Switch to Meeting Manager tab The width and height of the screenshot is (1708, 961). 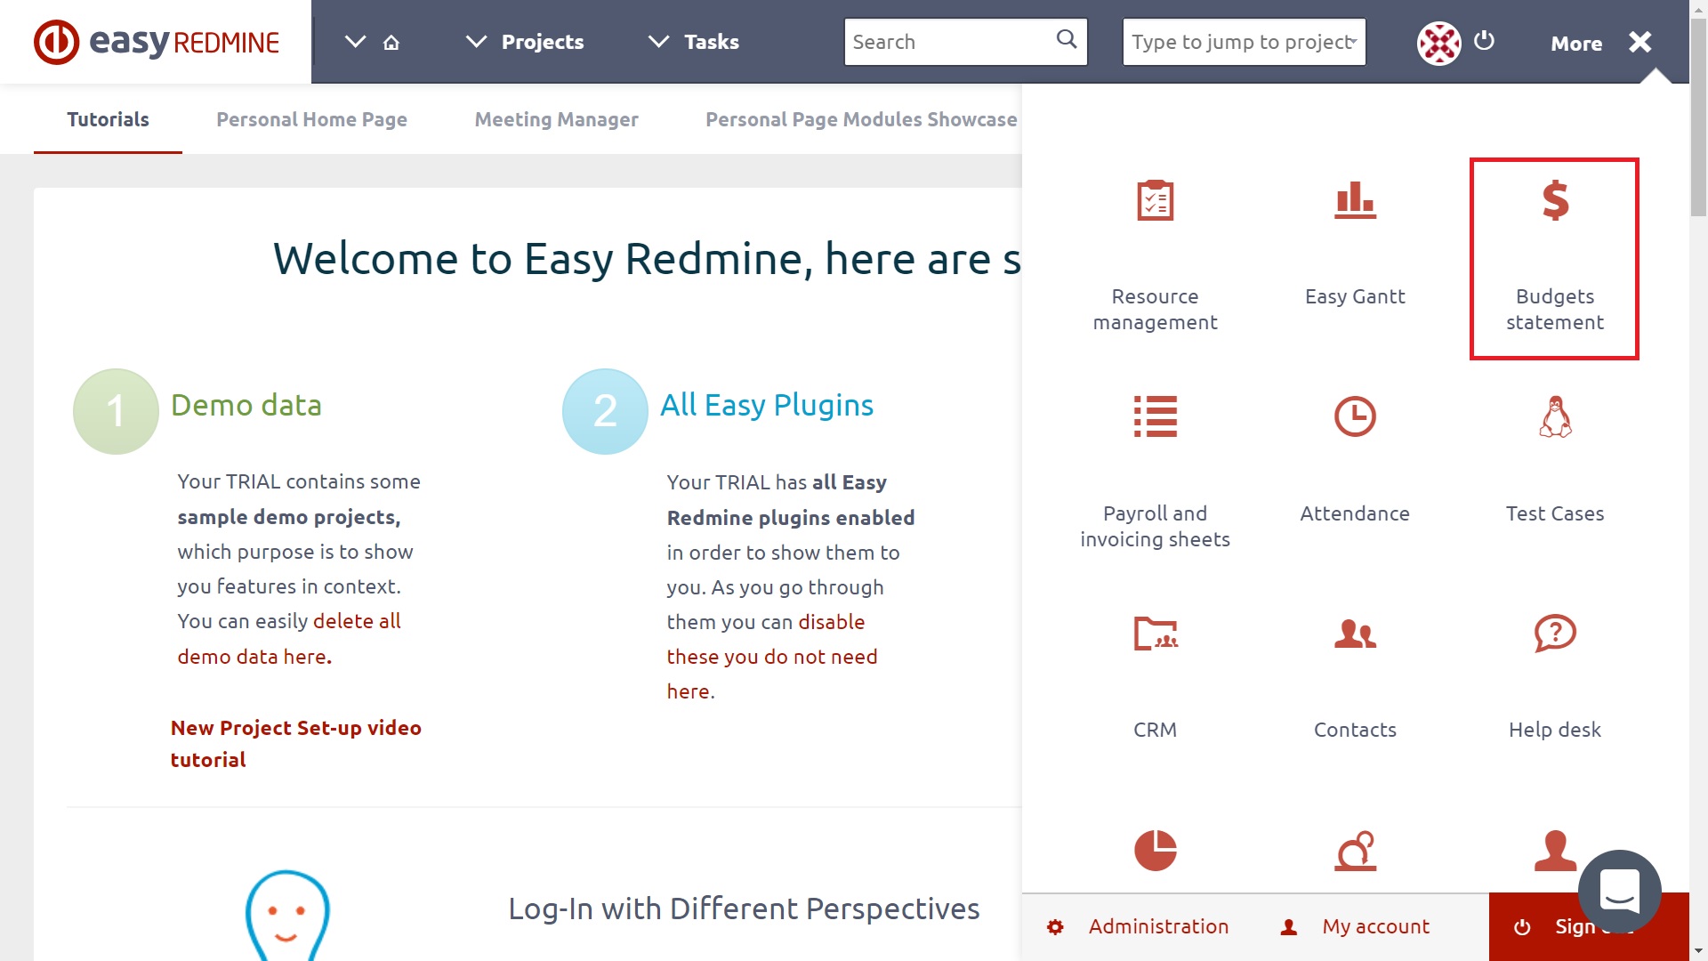(556, 119)
